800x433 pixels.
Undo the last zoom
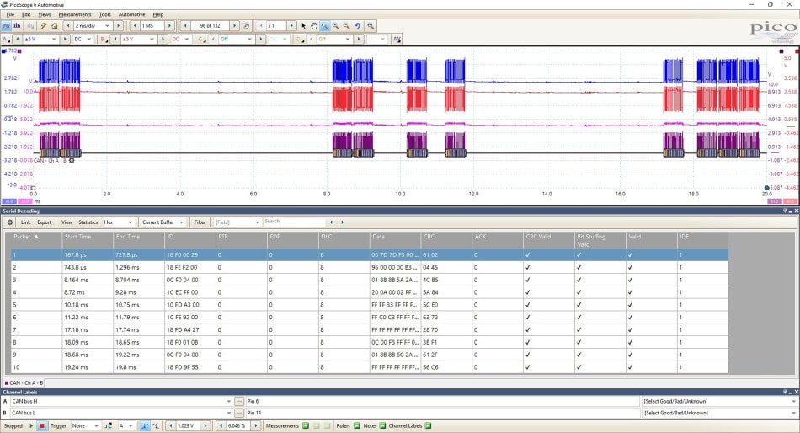coord(358,25)
